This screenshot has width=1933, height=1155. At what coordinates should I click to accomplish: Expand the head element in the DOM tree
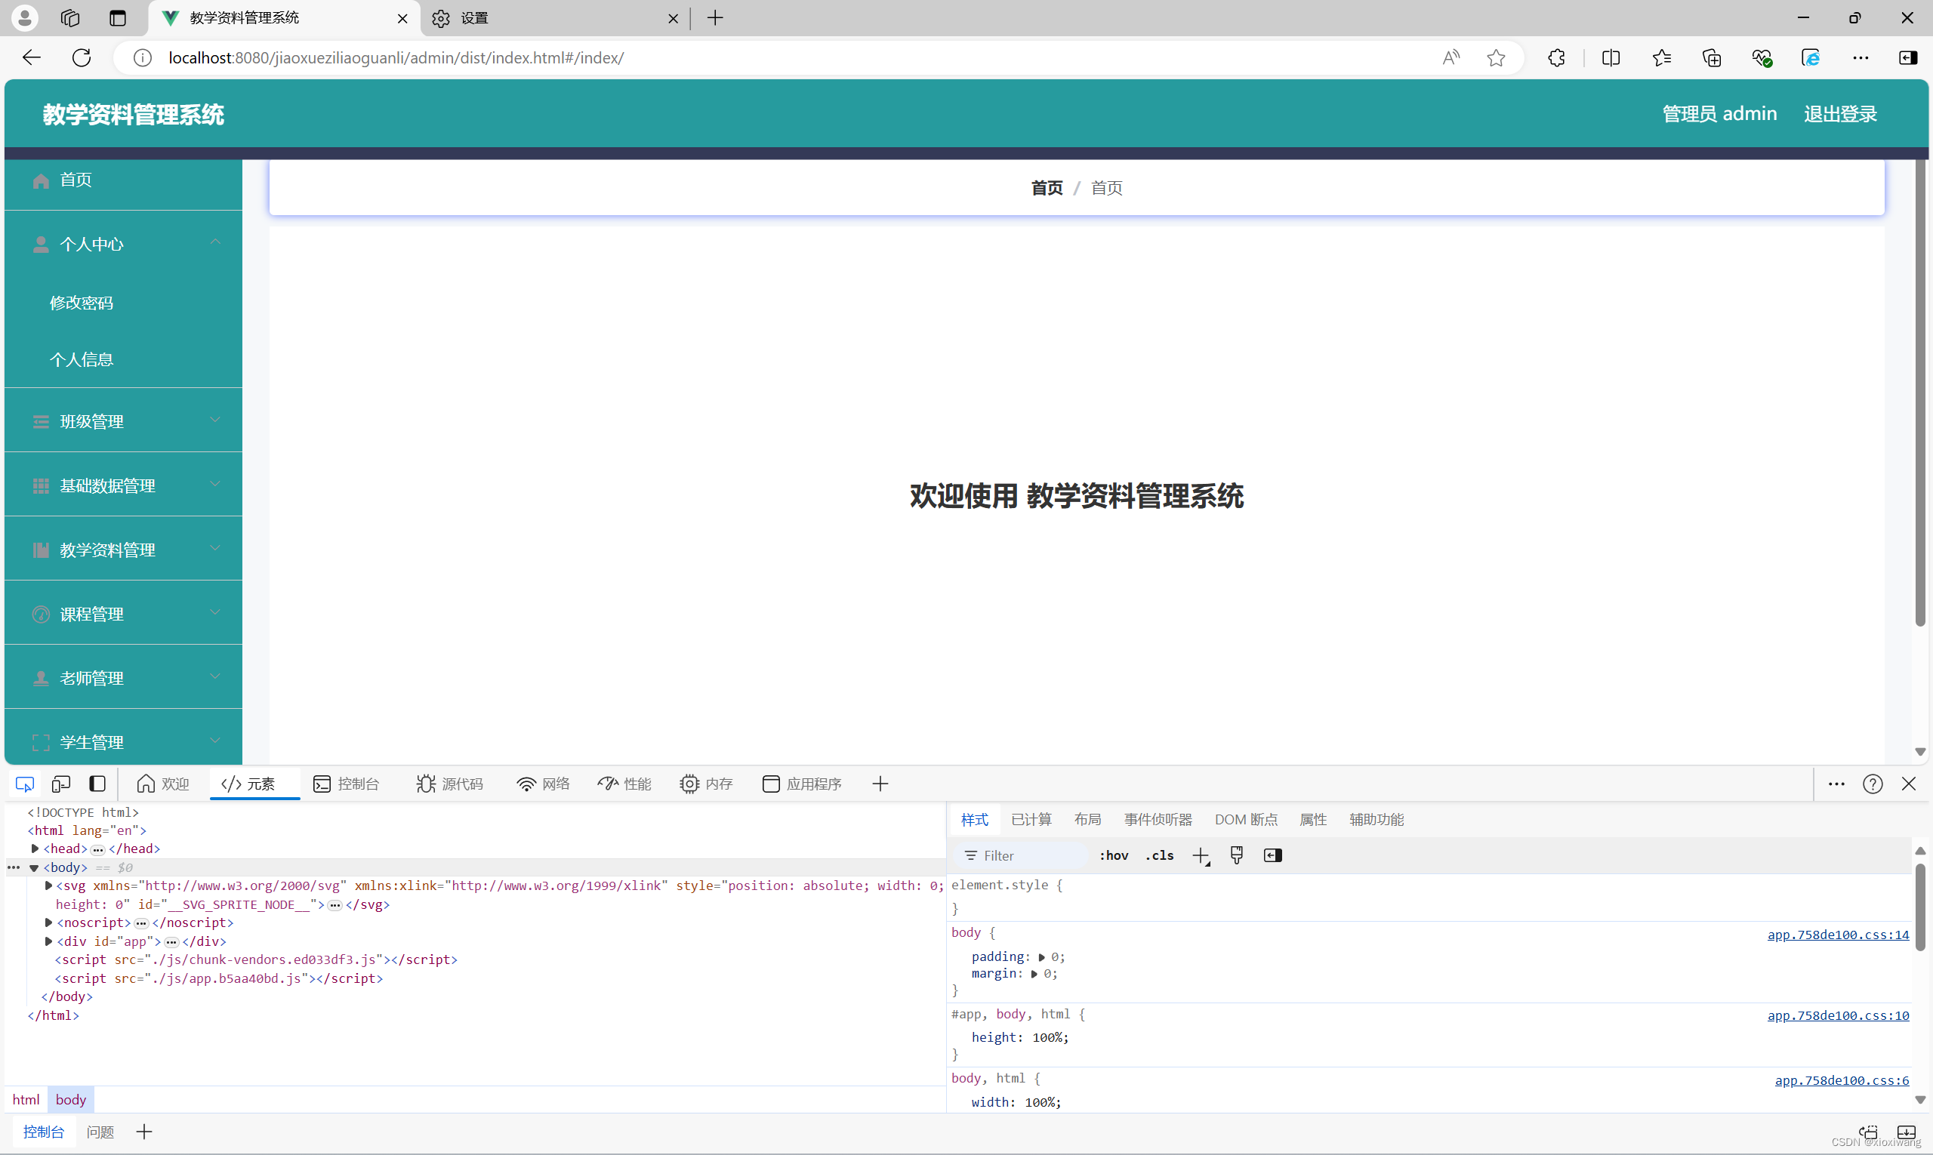coord(33,849)
